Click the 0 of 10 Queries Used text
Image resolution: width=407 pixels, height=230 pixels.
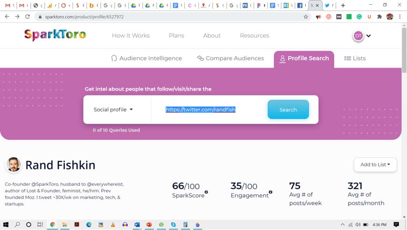[x=116, y=130]
